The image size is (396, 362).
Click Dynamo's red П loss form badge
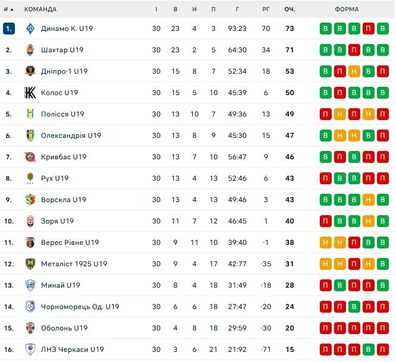369,29
